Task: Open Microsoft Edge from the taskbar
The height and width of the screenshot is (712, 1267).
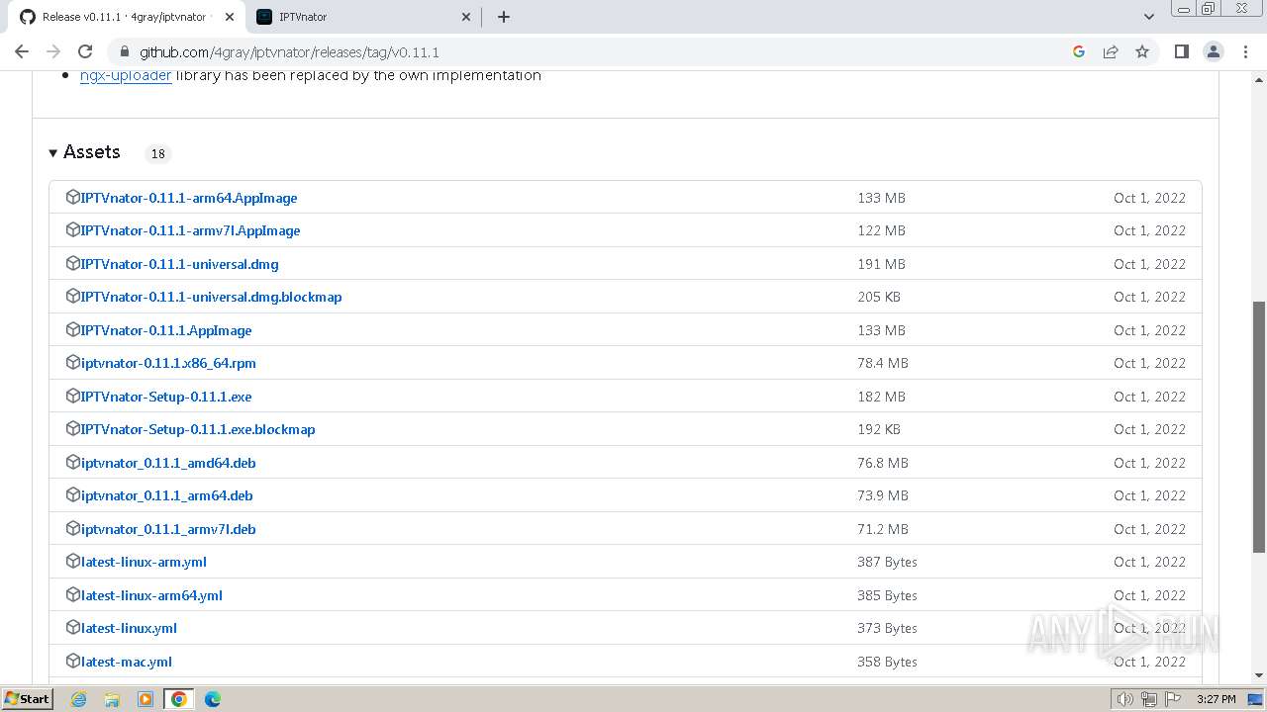Action: pos(212,699)
